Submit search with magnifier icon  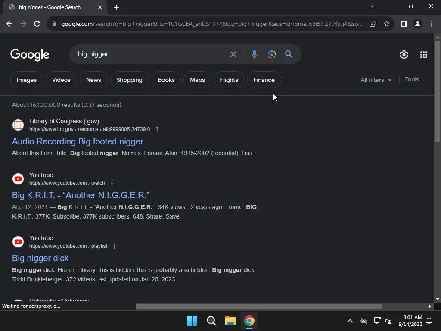289,54
